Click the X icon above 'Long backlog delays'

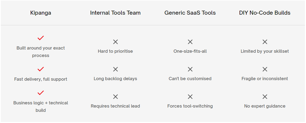pyautogui.click(x=115, y=69)
